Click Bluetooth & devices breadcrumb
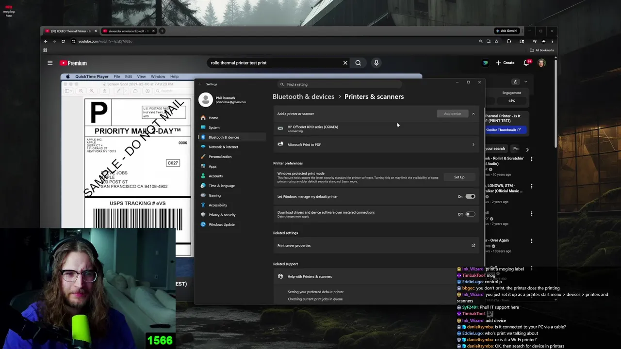This screenshot has height=349, width=621. [303, 96]
